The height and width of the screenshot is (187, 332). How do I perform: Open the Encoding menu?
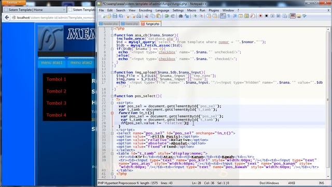pos(145,10)
